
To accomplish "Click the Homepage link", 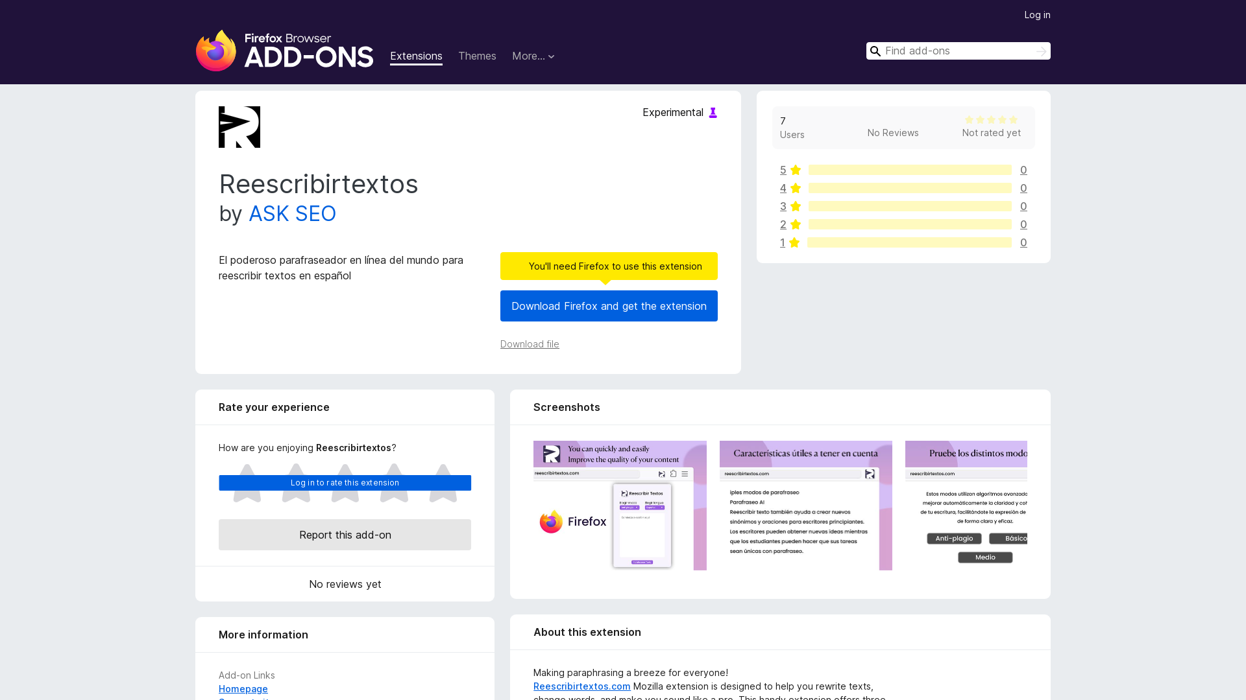I will [243, 689].
